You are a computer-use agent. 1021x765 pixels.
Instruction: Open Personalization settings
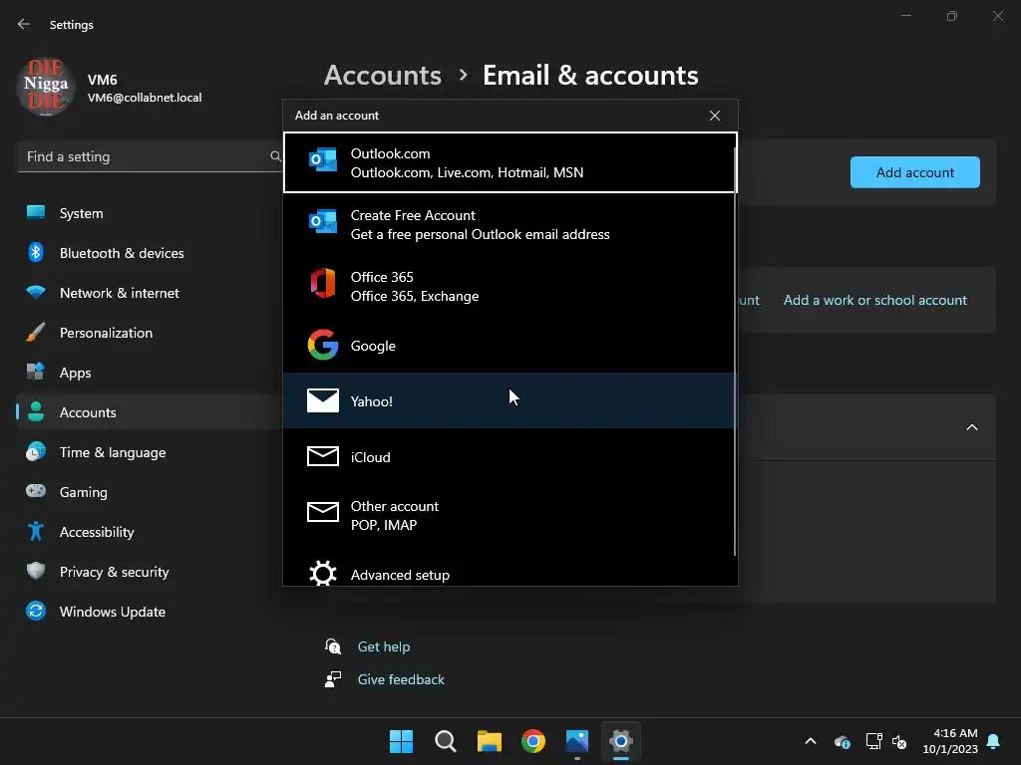tap(150, 333)
